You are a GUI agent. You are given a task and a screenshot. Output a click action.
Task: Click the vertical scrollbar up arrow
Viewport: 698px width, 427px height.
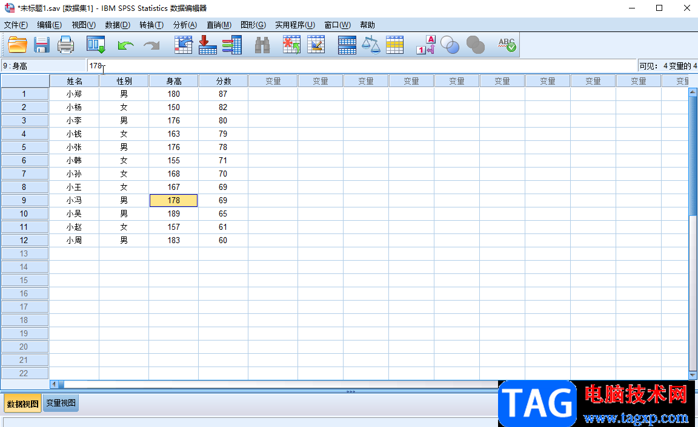693,92
